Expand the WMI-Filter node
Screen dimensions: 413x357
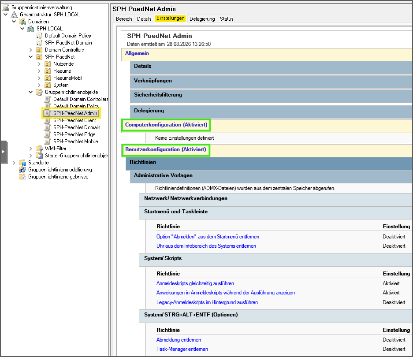(x=31, y=149)
